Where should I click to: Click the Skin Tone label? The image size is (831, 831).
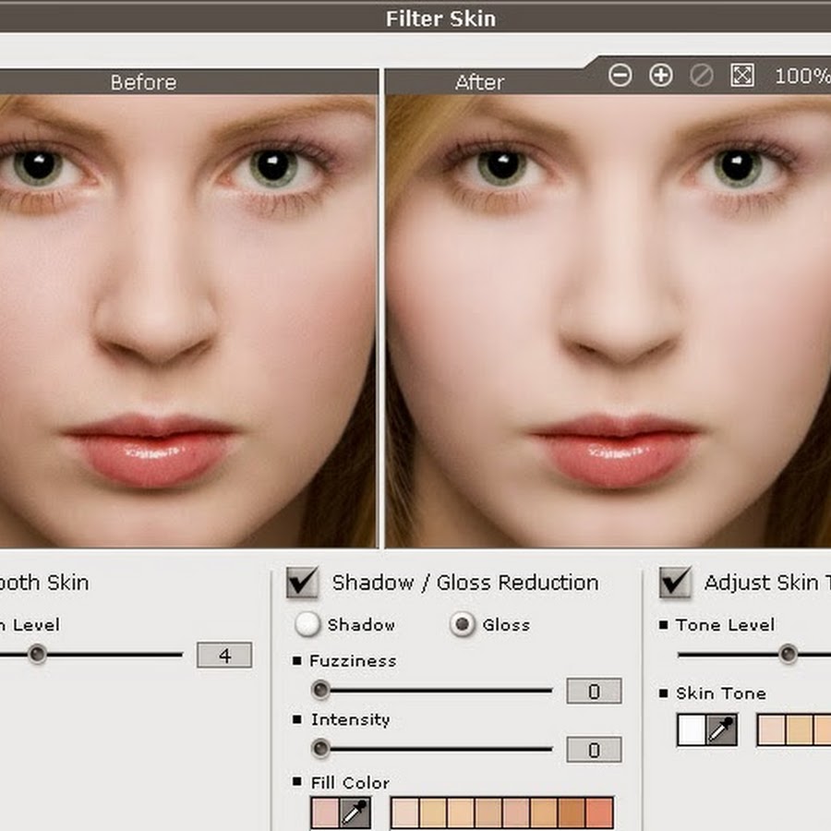(x=721, y=693)
